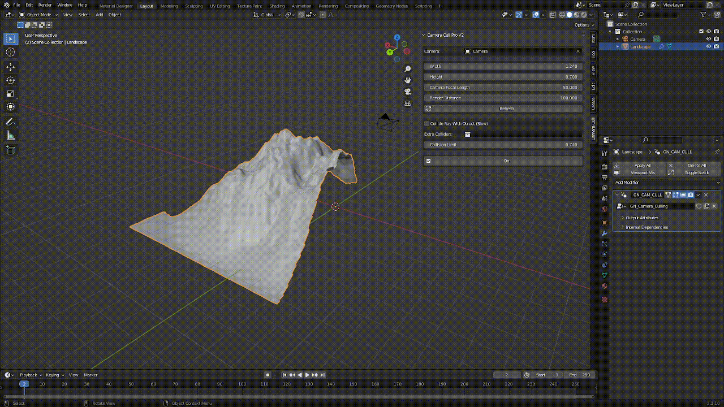This screenshot has width=724, height=407.
Task: Click the Width value slider
Action: [503, 66]
